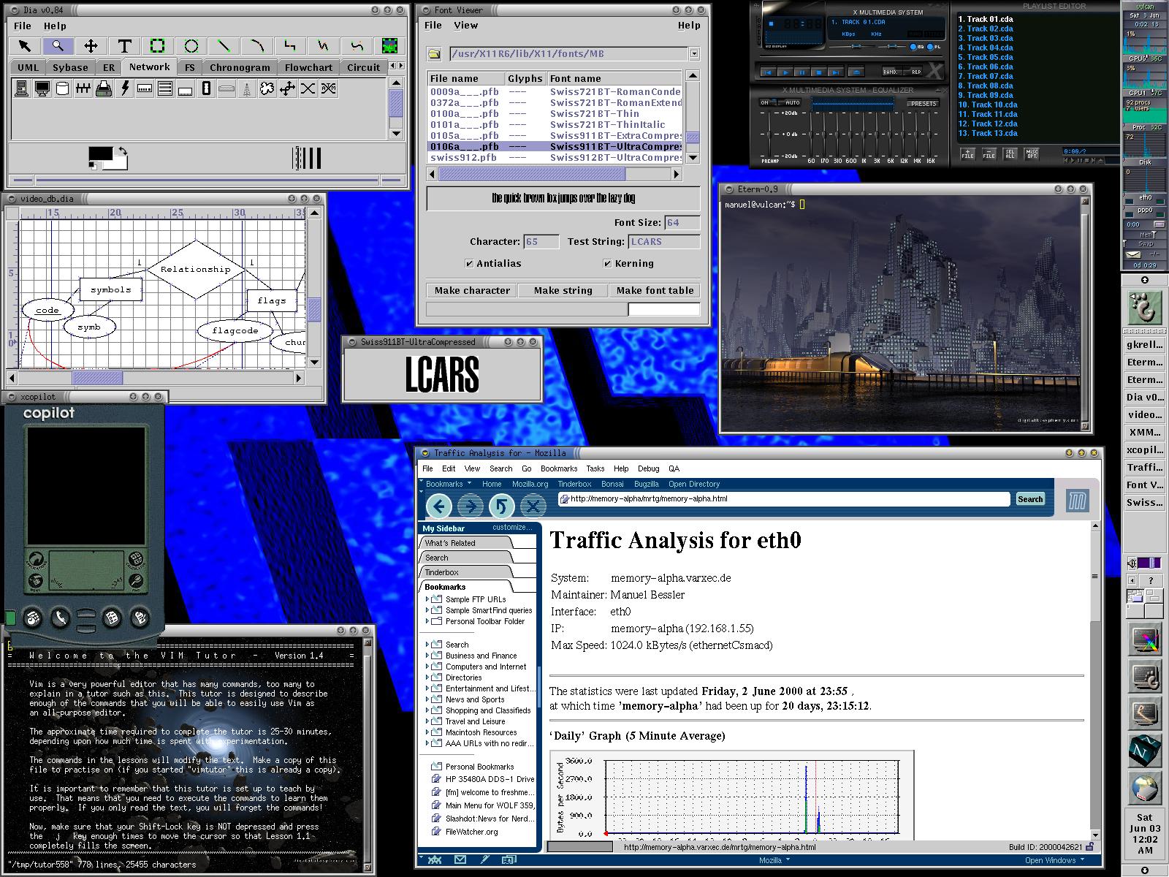Select the four-arrow scroll tool in Dia

91,46
